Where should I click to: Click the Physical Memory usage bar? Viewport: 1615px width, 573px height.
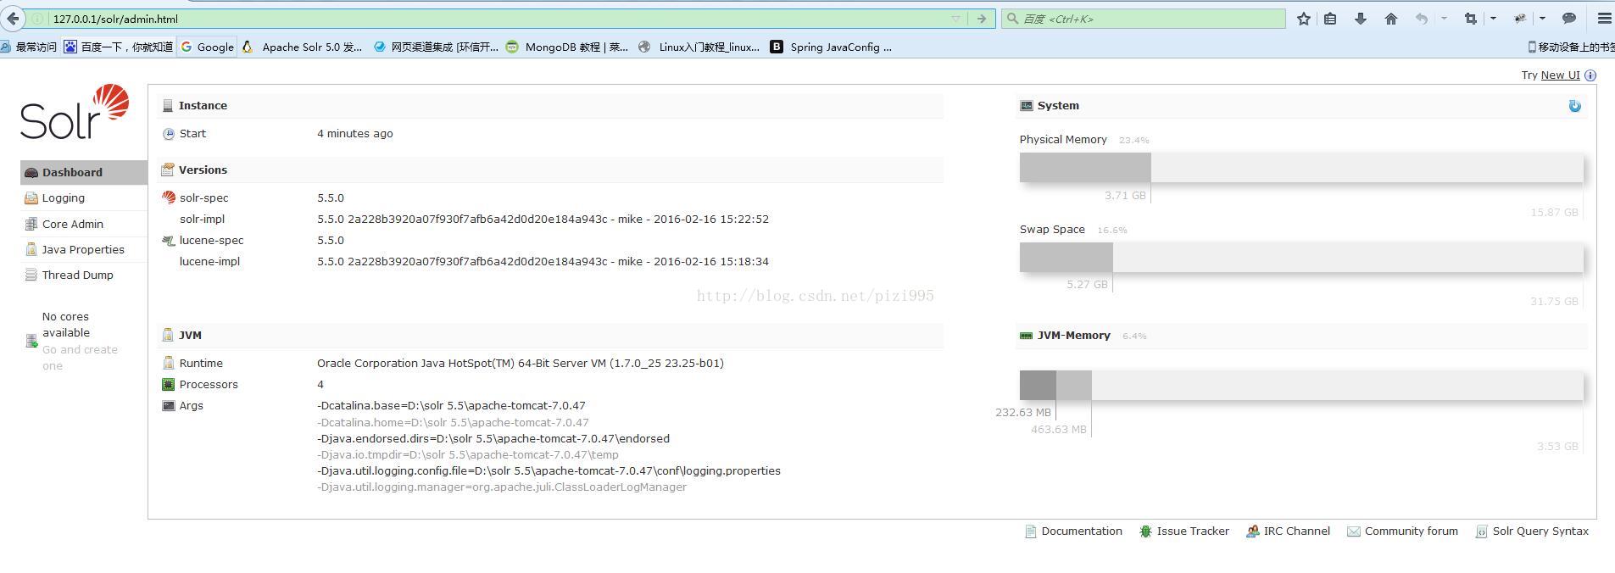[1301, 167]
